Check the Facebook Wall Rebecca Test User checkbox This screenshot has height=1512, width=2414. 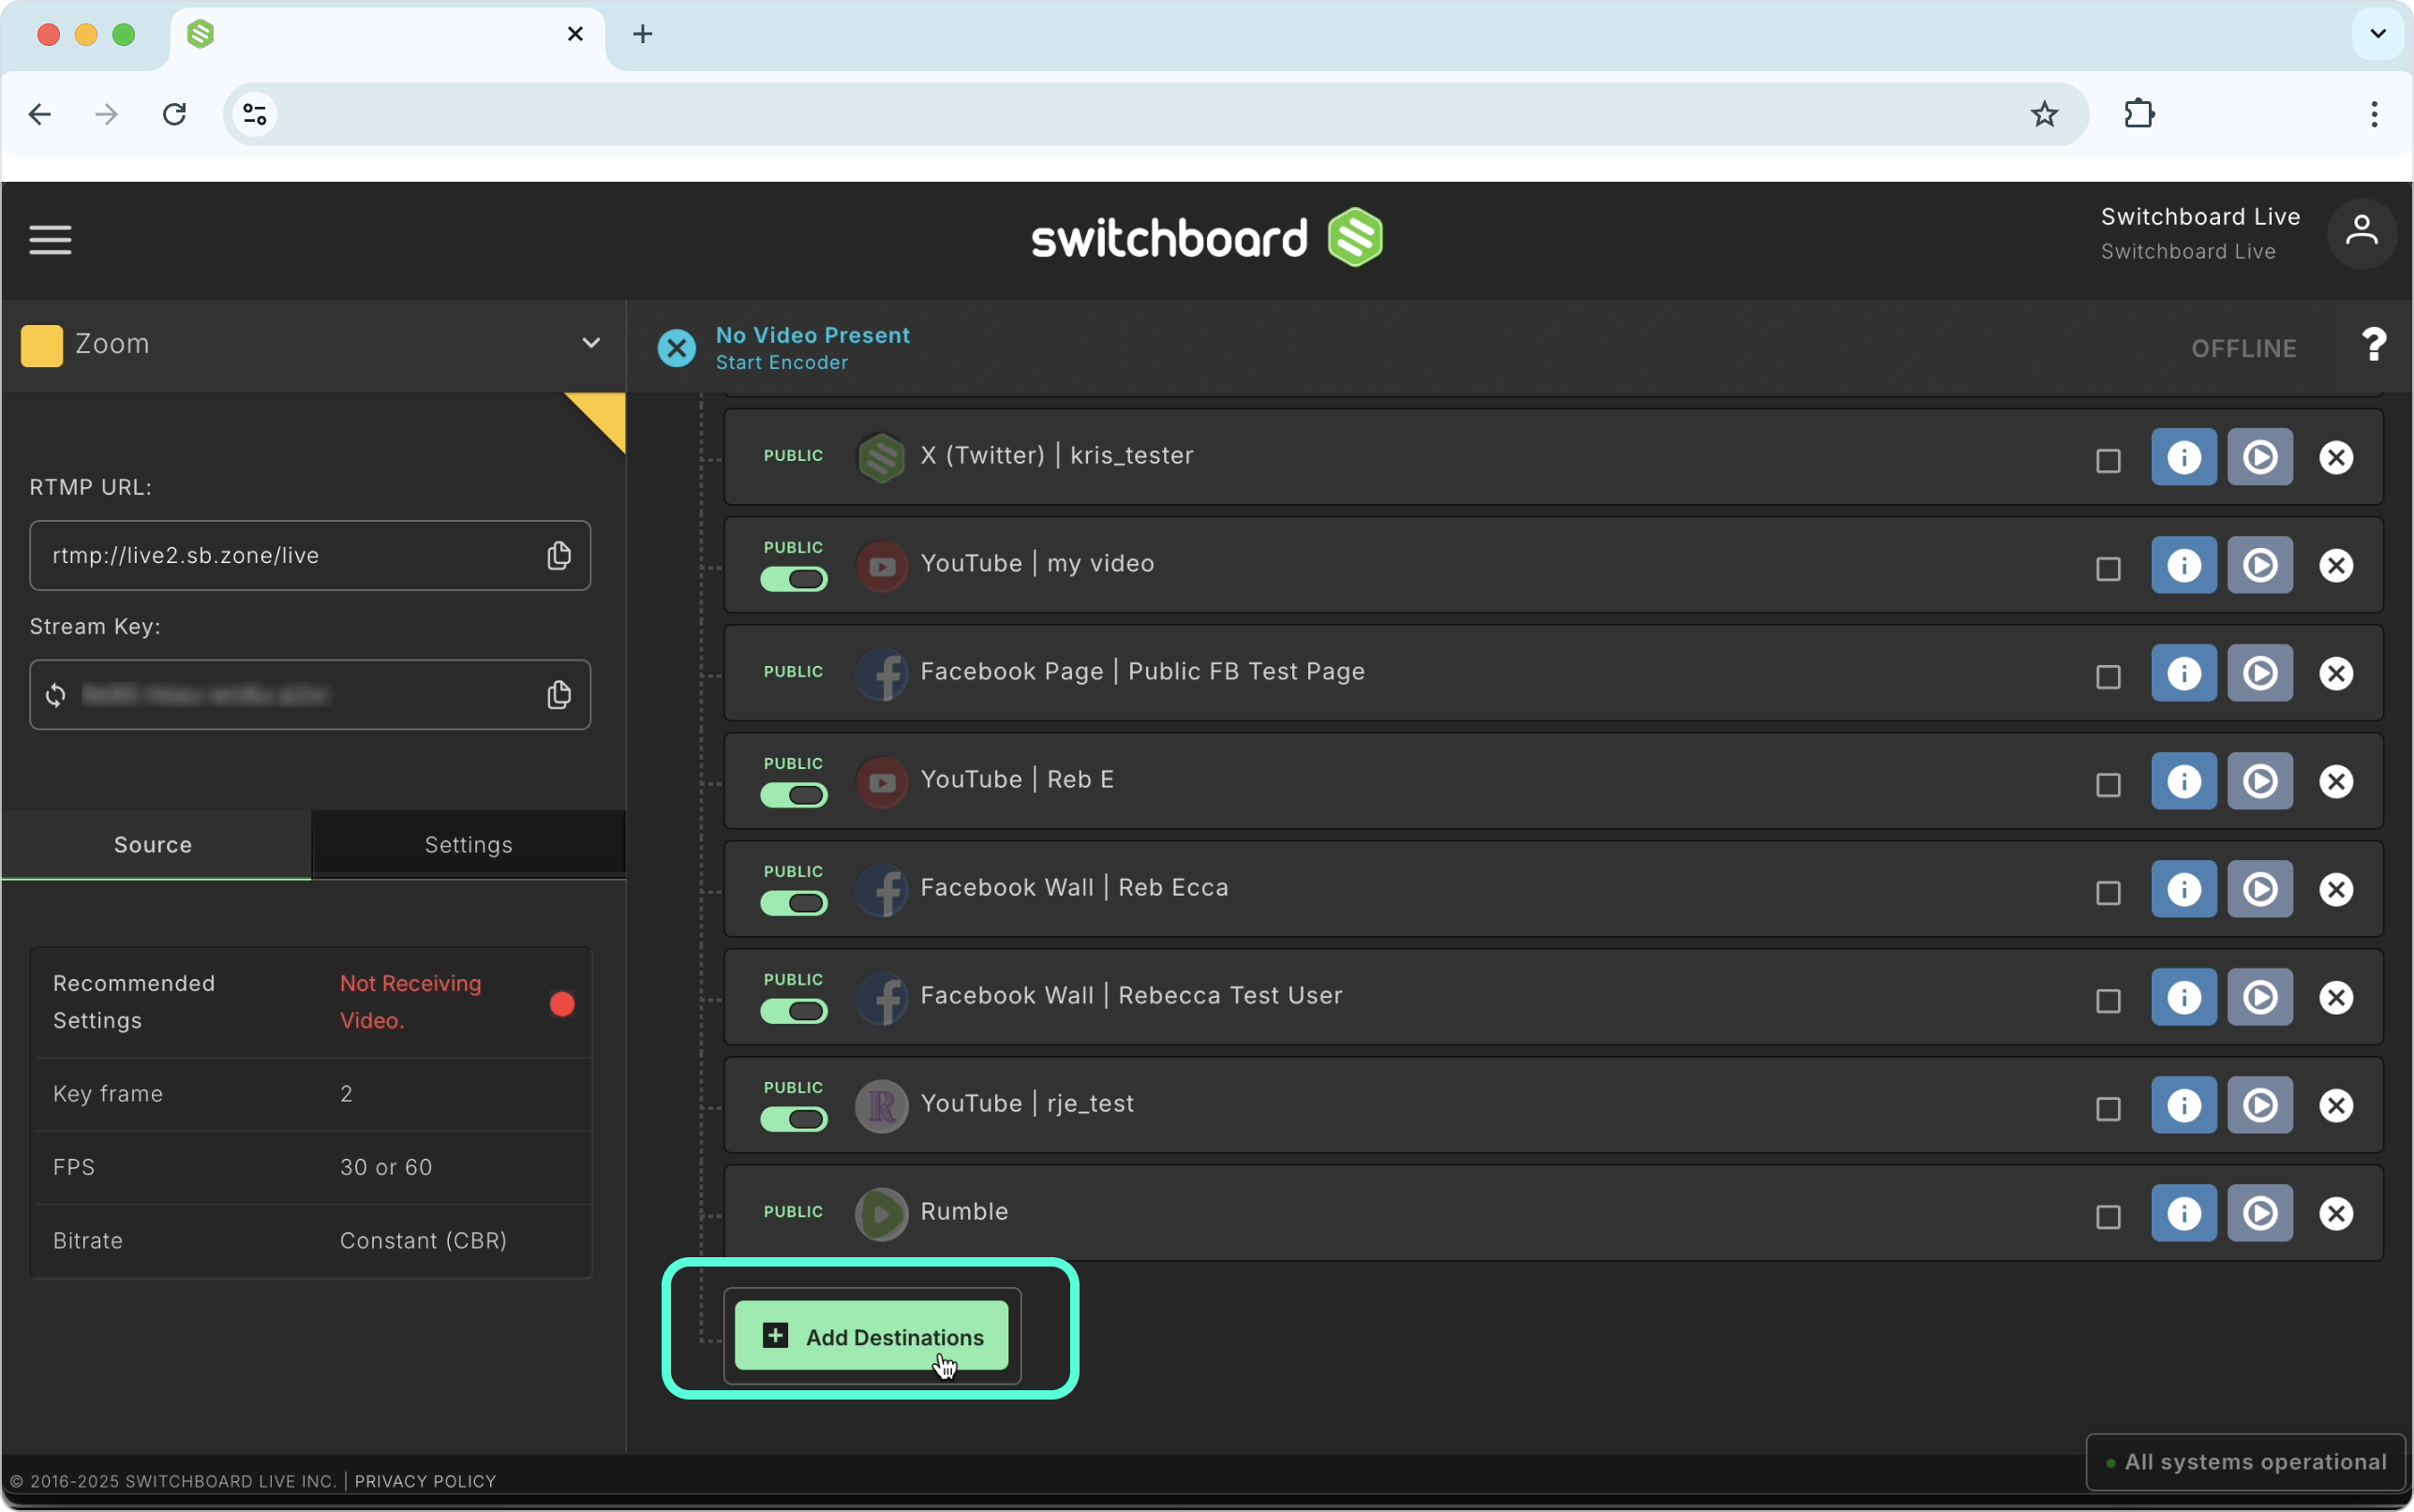point(2107,1001)
